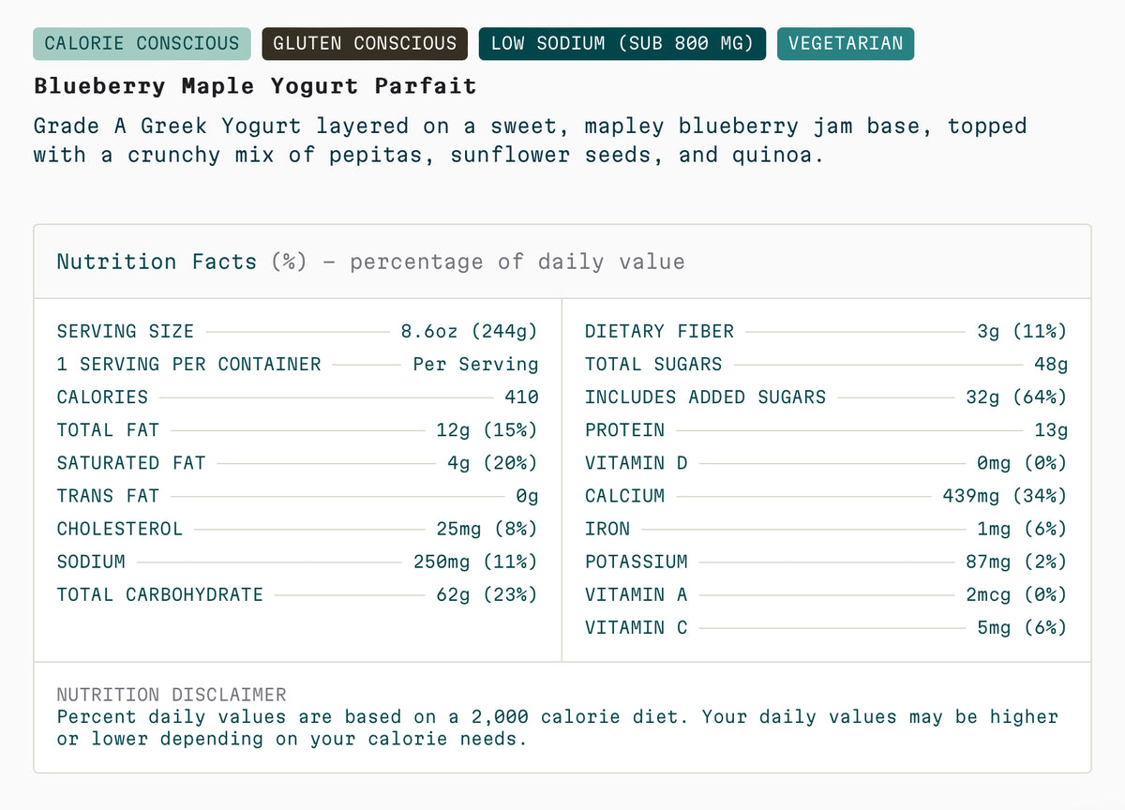Image resolution: width=1125 pixels, height=810 pixels.
Task: Click the Vegetarian tag
Action: click(846, 43)
